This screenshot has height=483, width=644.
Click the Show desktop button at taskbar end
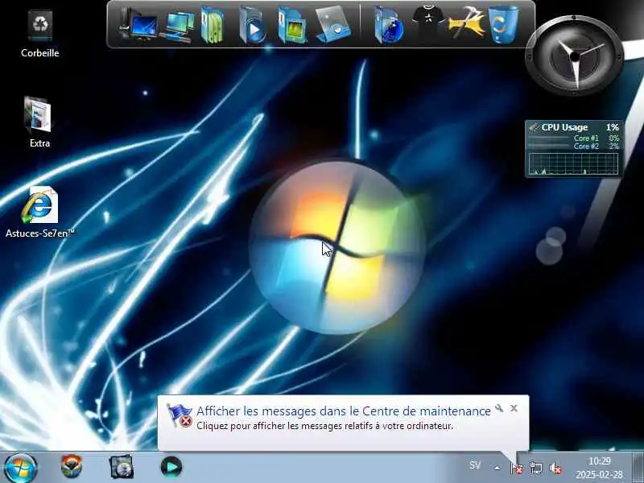tap(638, 468)
